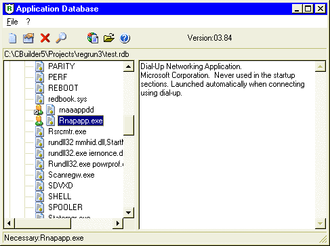Click the blue question mark help icon
330x246 pixels.
125,38
